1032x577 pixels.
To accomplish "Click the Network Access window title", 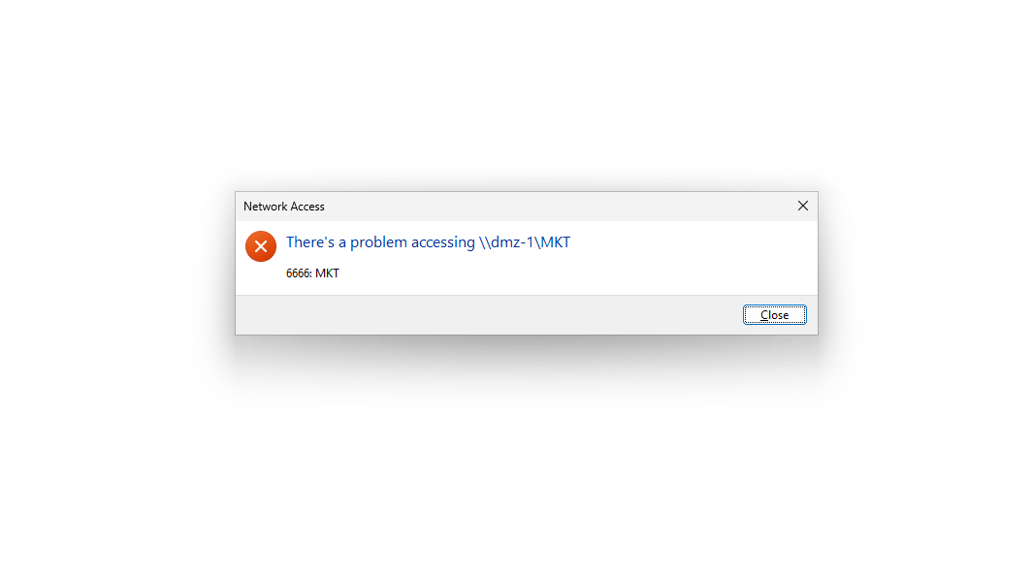I will [x=283, y=207].
